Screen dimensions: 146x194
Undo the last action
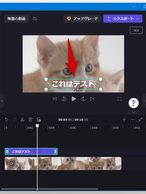[x=6, y=119]
